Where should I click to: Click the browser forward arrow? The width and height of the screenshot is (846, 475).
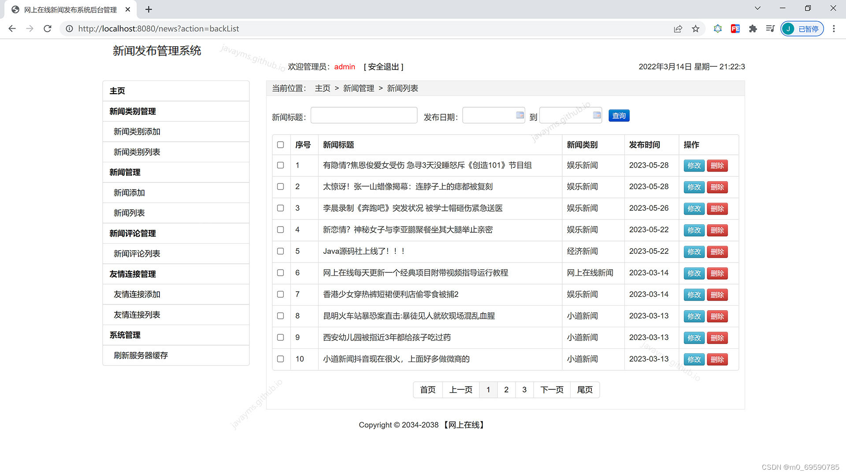(30, 29)
